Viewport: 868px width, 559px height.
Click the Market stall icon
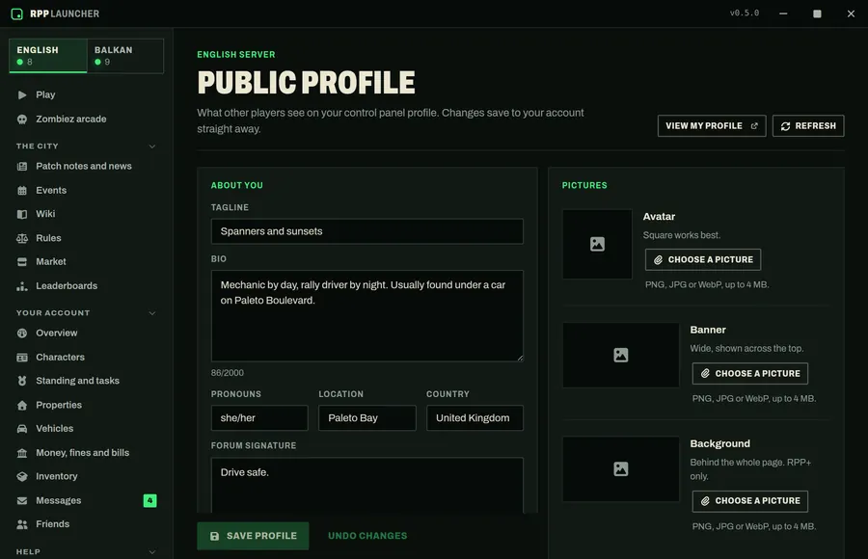(22, 262)
